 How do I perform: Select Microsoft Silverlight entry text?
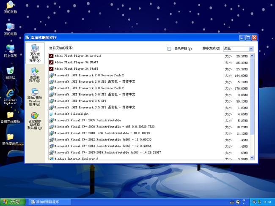tap(71, 114)
